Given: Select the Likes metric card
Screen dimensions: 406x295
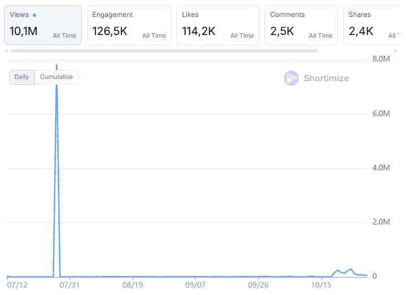Looking at the screenshot, I should point(217,25).
